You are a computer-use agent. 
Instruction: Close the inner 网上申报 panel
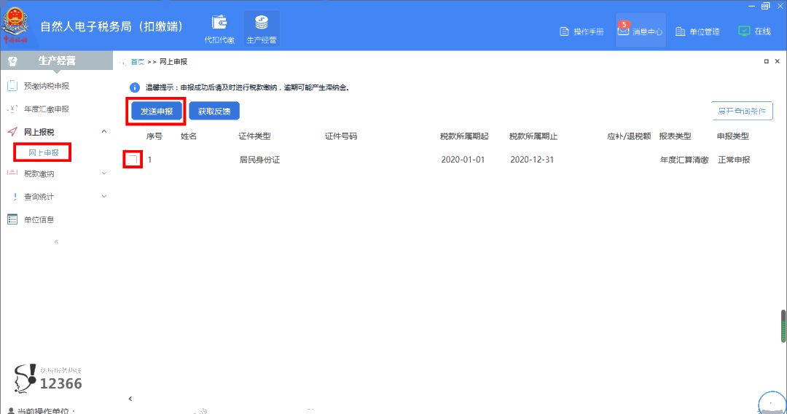click(x=778, y=61)
